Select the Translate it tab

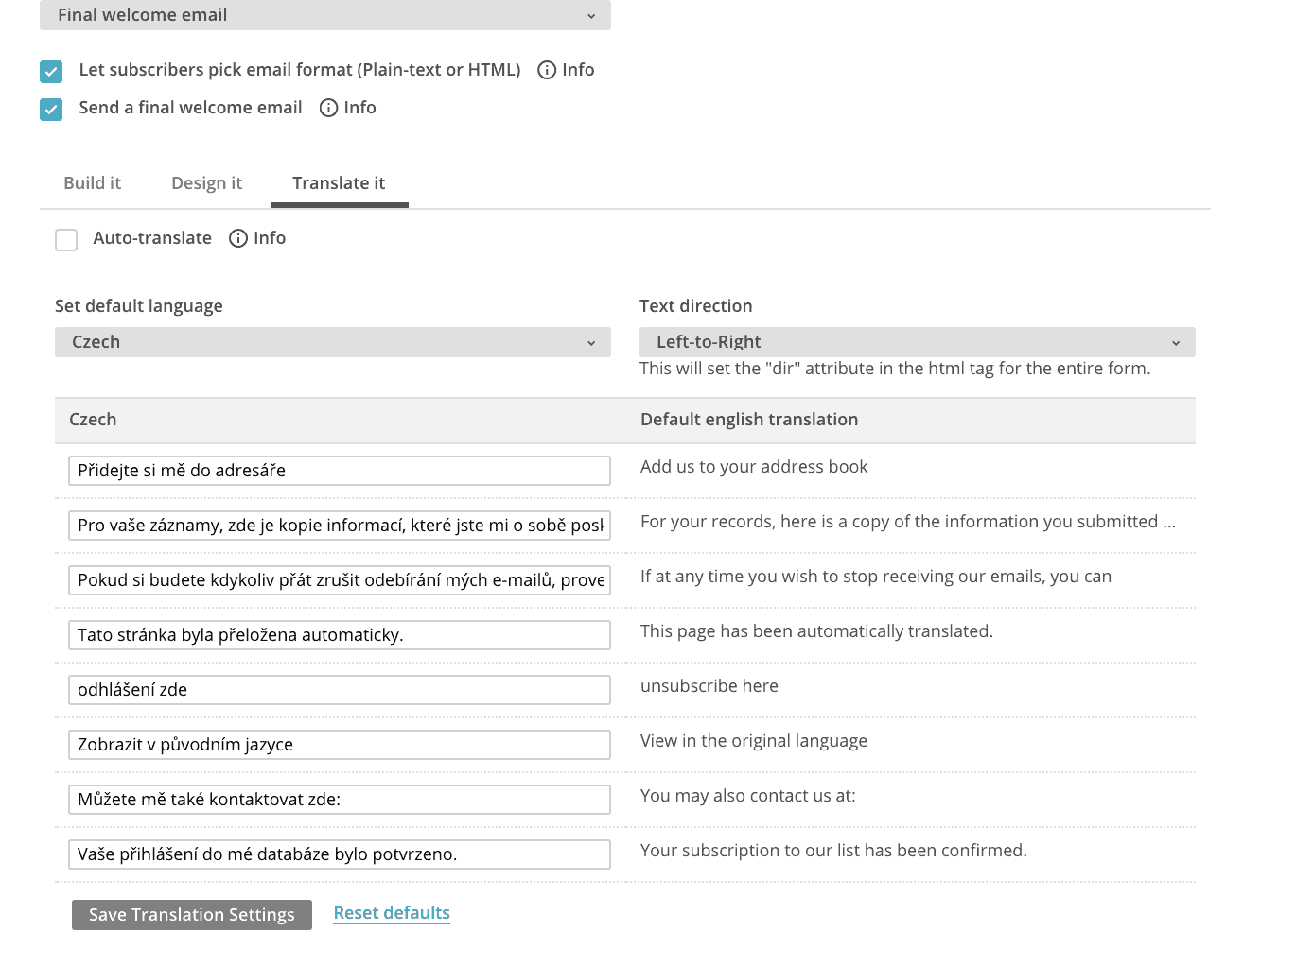click(x=340, y=183)
